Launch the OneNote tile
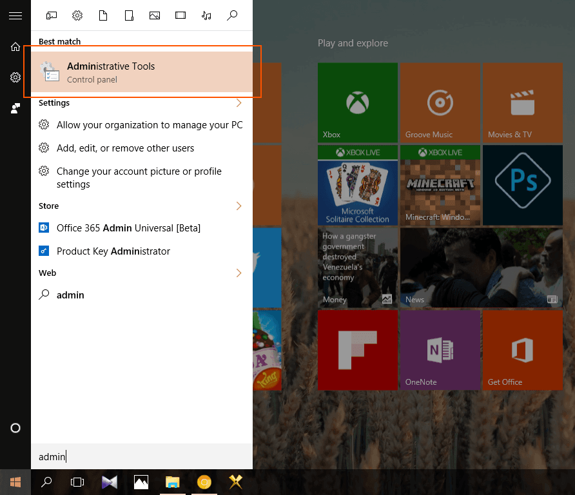 click(440, 350)
